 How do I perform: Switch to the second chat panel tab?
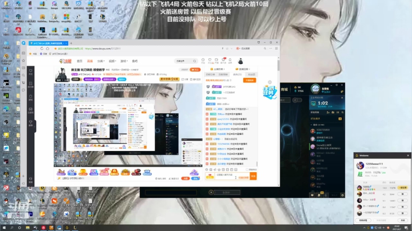tap(223, 74)
